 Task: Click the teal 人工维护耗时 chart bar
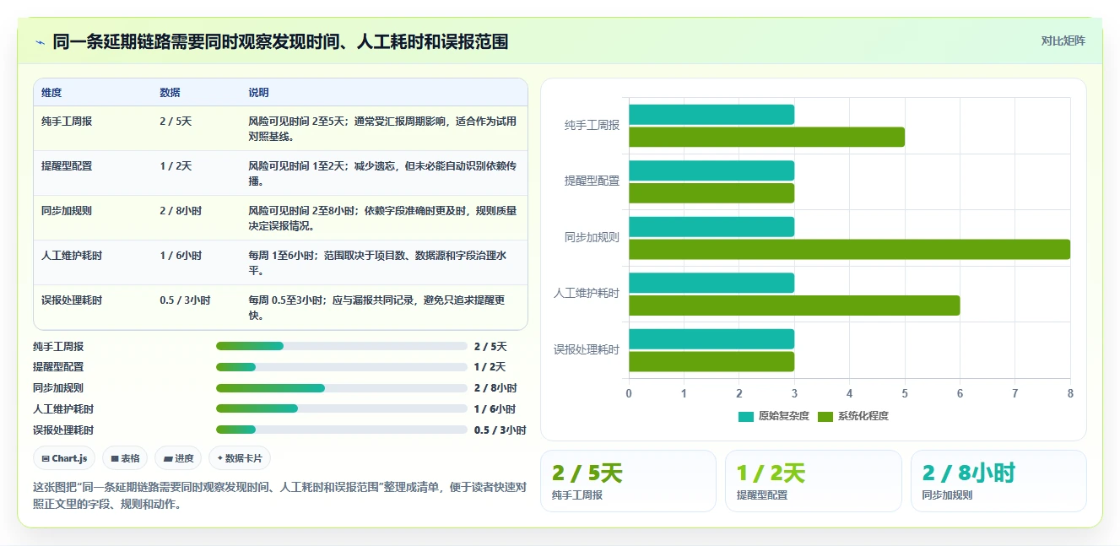click(711, 283)
